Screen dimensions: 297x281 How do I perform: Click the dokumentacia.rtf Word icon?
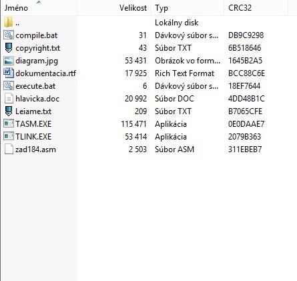9,73
